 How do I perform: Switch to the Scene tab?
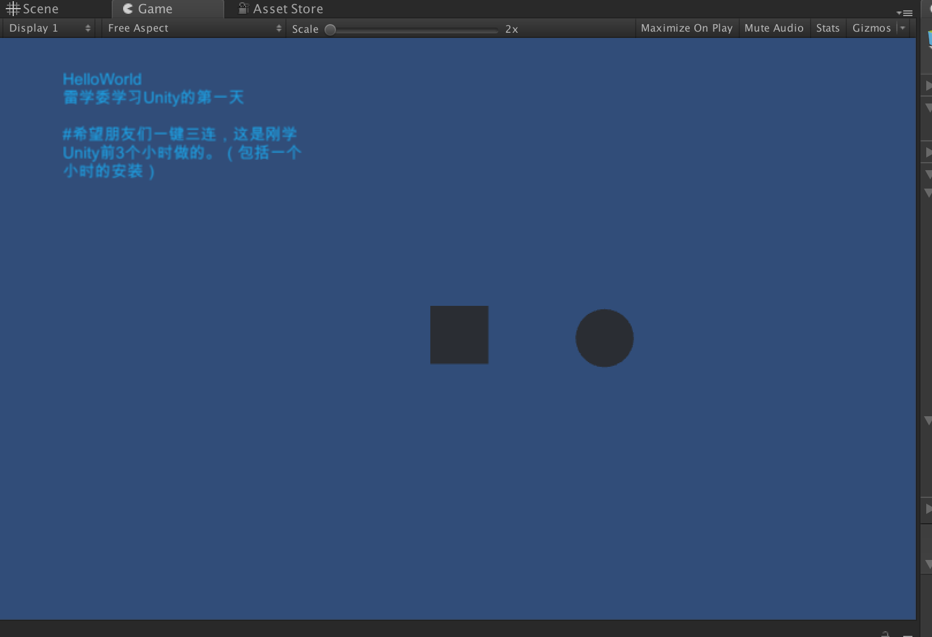pyautogui.click(x=33, y=9)
